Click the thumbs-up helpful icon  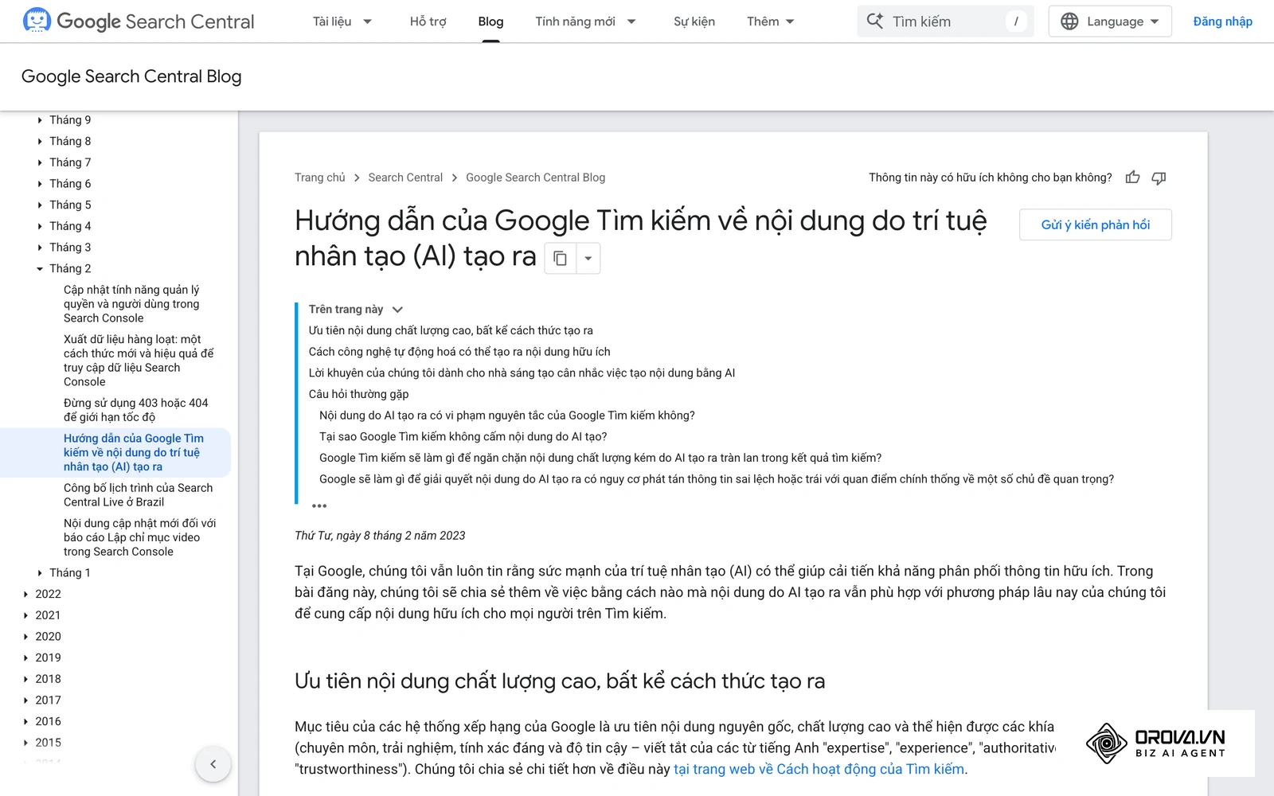1132,178
